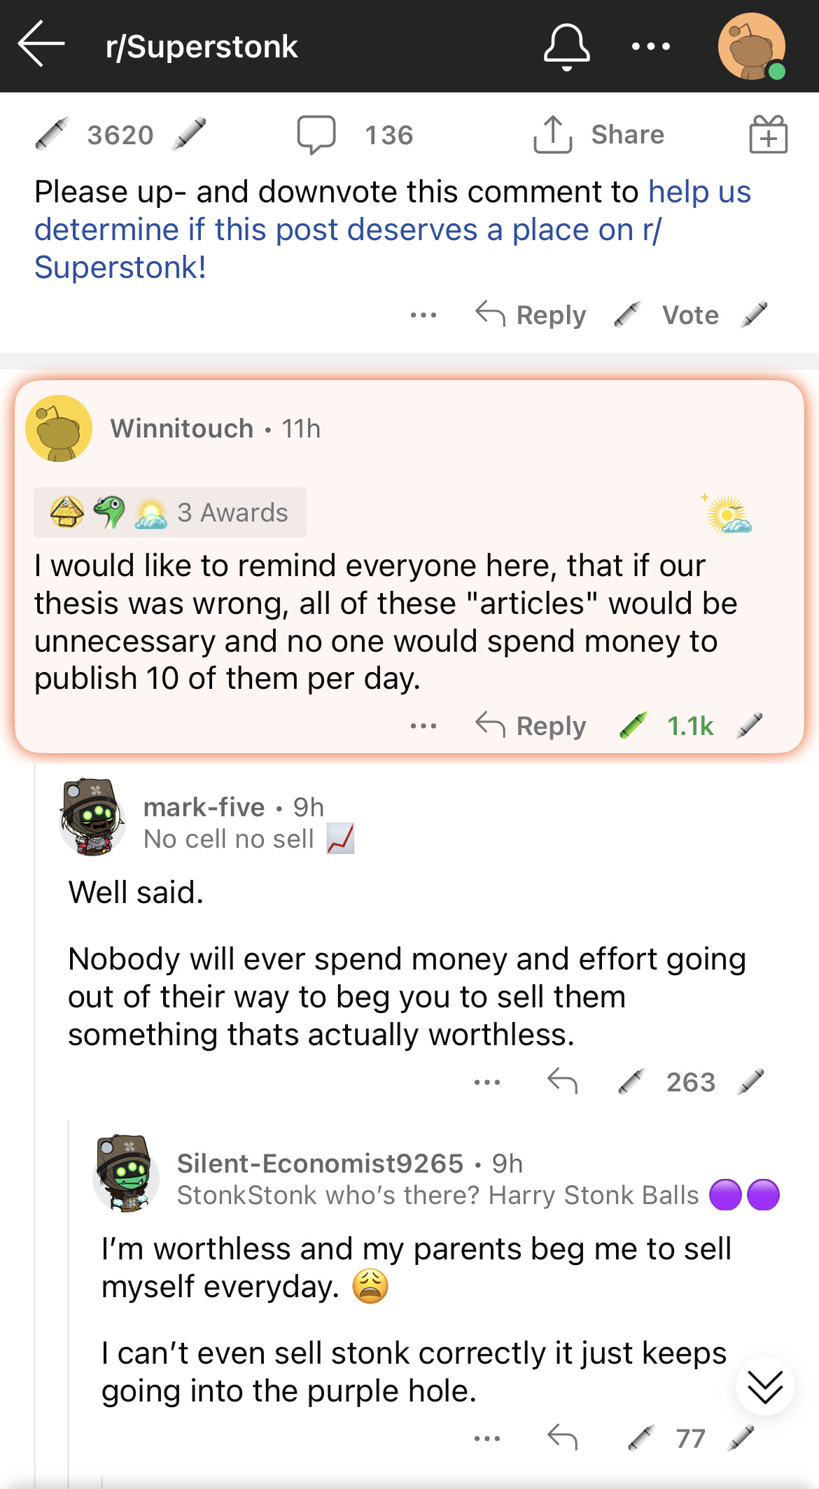Open the r/Superstonk voting help link
Image resolution: width=819 pixels, height=1489 pixels.
click(392, 230)
